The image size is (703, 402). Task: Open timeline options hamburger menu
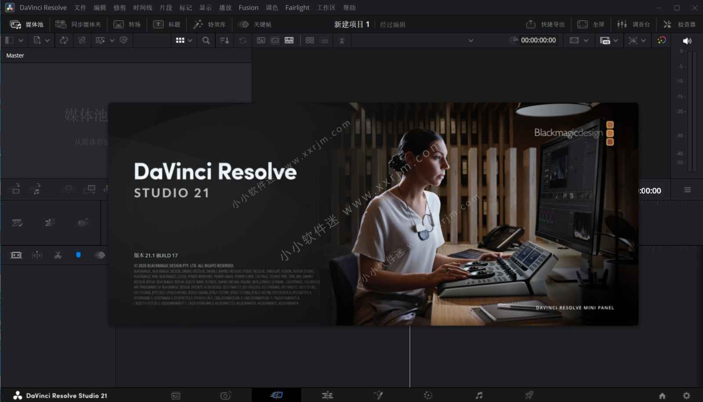687,190
